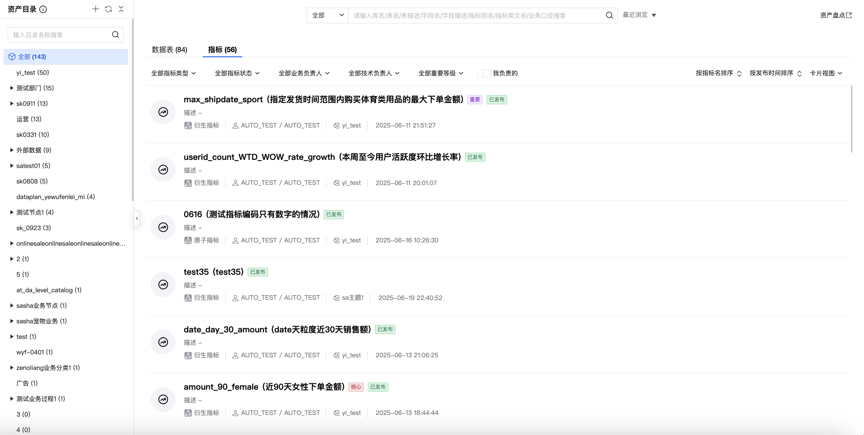Click the metric icon beside max_shipdate_sport

[163, 112]
